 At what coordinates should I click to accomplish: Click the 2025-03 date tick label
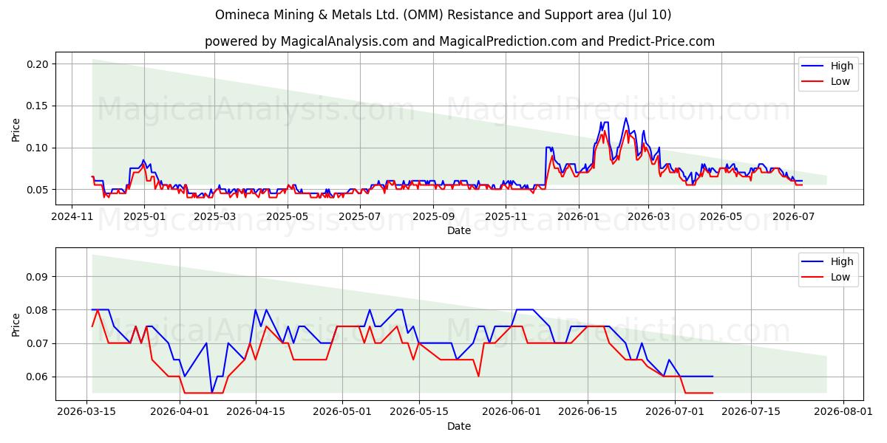[x=214, y=216]
